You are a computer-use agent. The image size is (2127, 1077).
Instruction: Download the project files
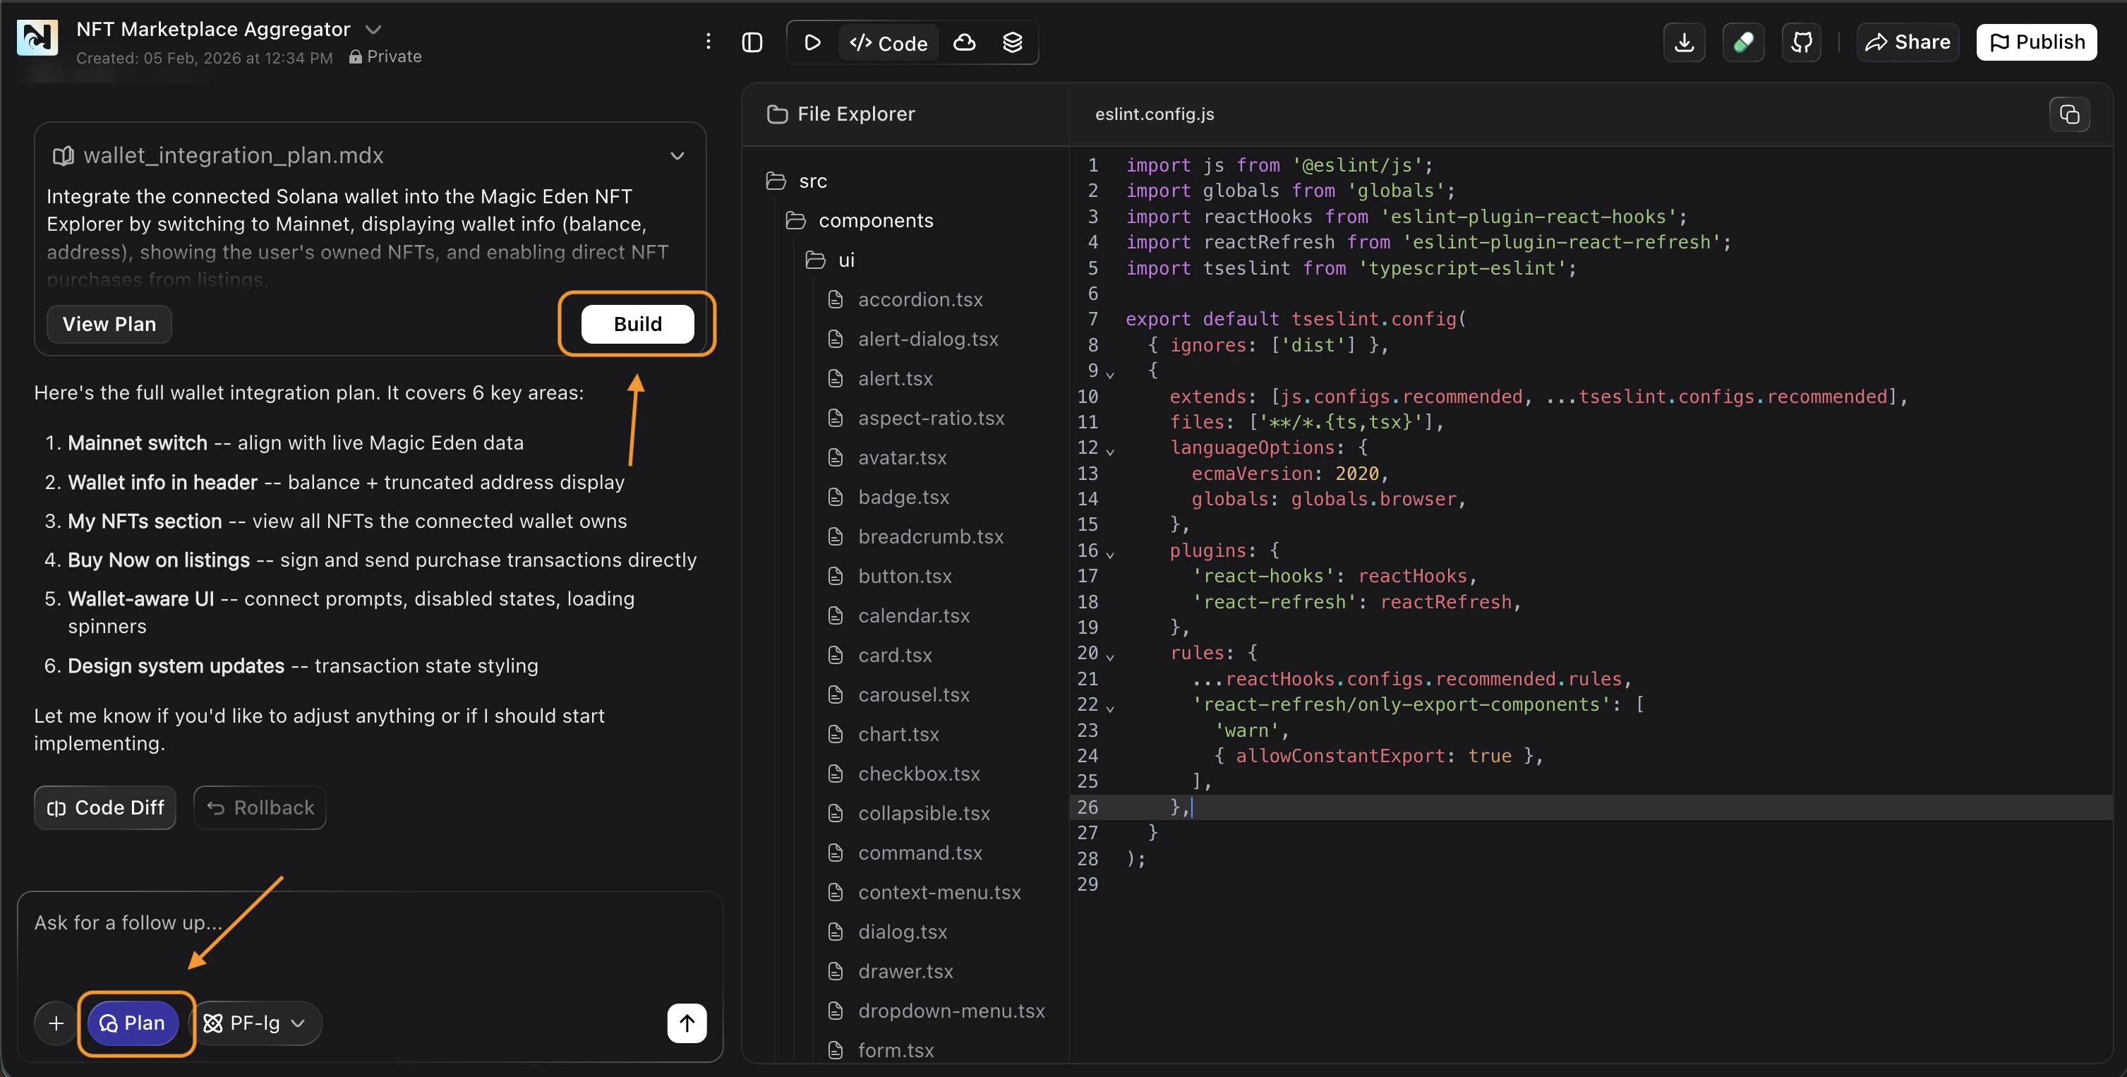(x=1685, y=42)
